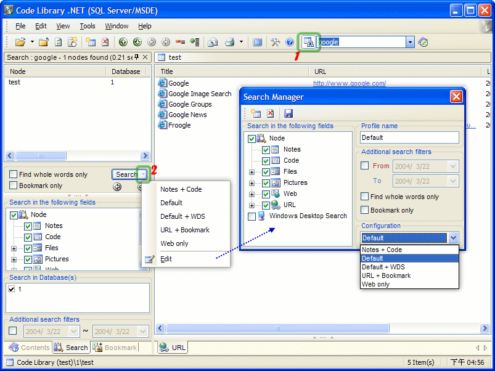This screenshot has width=495, height=371.
Task: Toggle Find whole words only in Search Manager
Action: [x=364, y=196]
